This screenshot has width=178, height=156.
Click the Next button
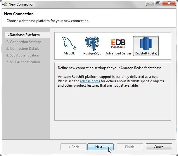101,147
